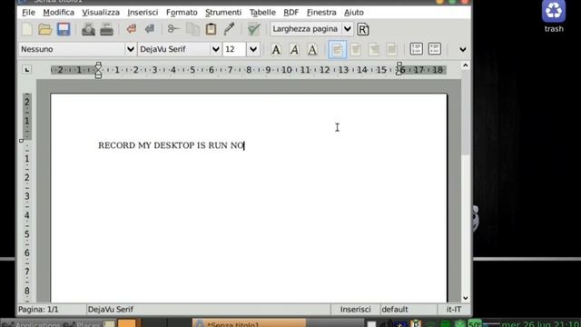Toggle italic formatting
This screenshot has width=581, height=327.
tap(294, 49)
